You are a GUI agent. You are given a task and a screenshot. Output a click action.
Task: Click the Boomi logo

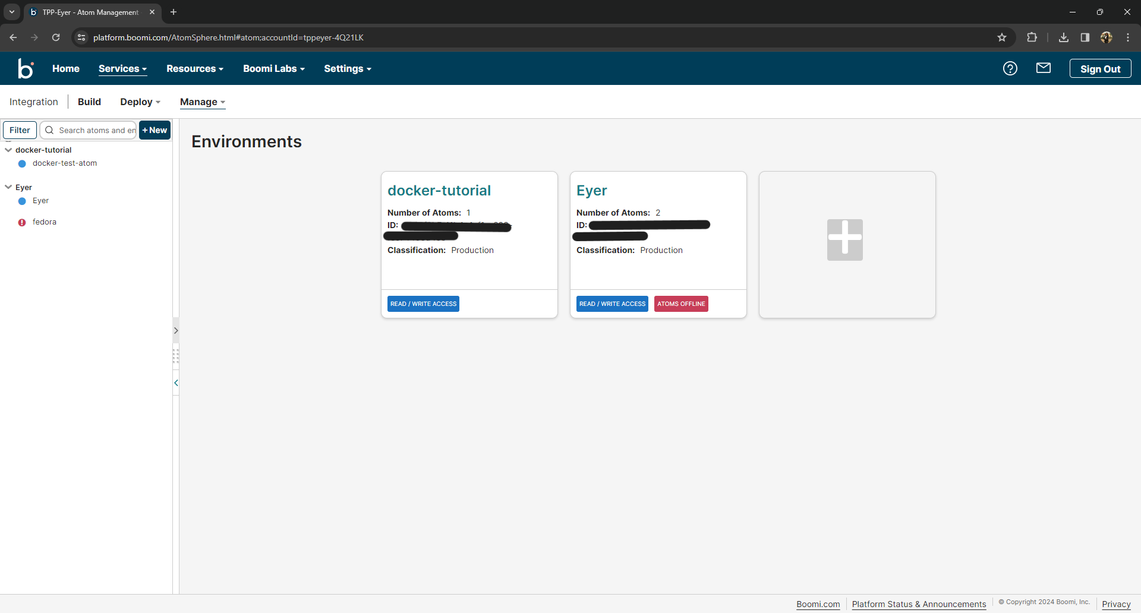click(26, 68)
